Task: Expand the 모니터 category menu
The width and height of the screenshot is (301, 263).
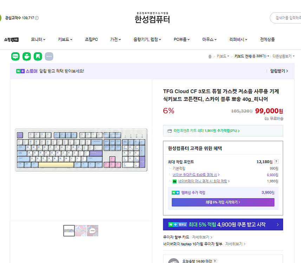Action: (38, 40)
